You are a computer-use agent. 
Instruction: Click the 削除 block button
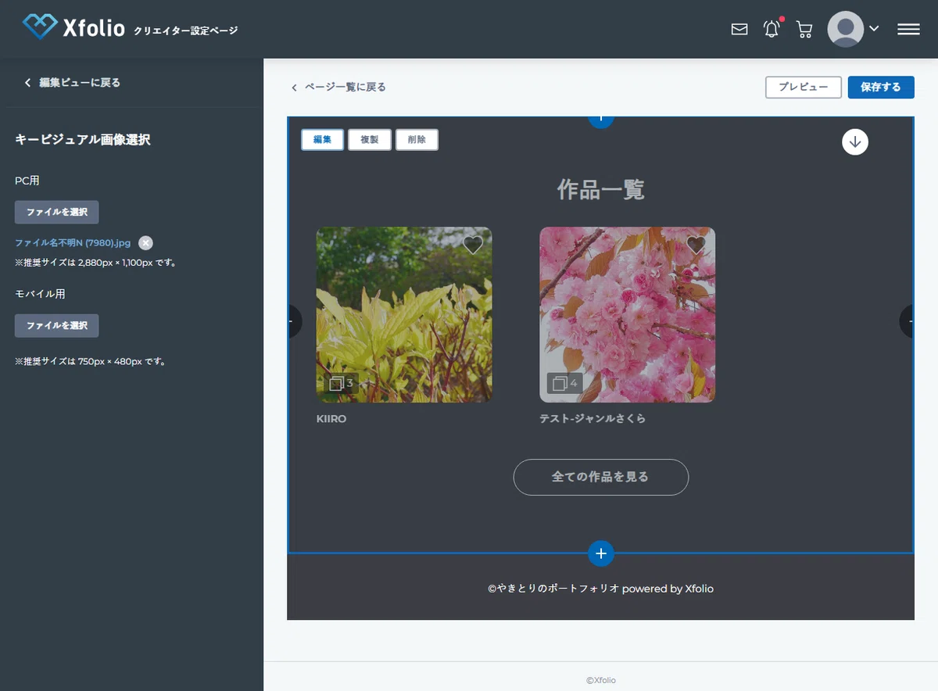(x=417, y=140)
